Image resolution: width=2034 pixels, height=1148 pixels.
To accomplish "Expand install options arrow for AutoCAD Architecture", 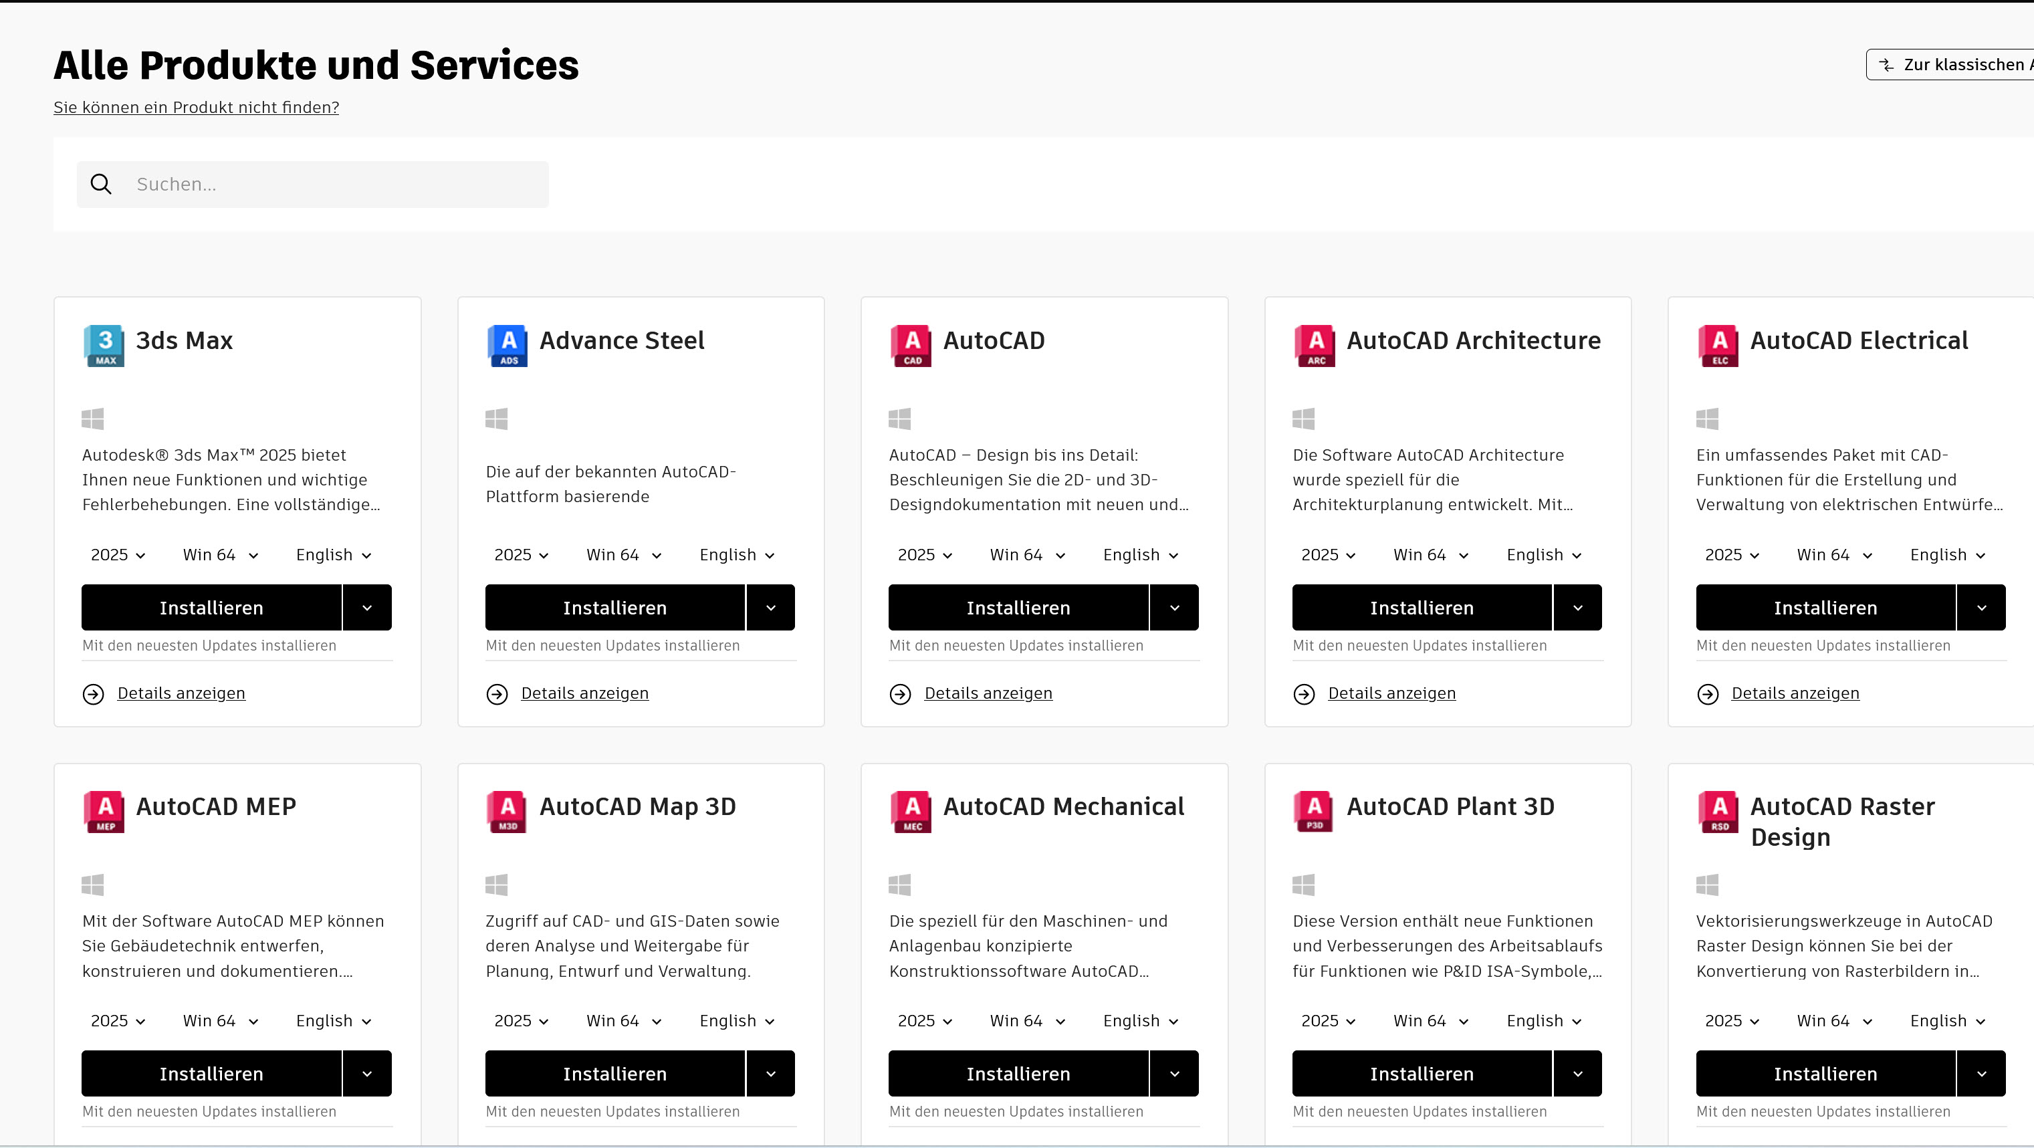I will pyautogui.click(x=1577, y=607).
